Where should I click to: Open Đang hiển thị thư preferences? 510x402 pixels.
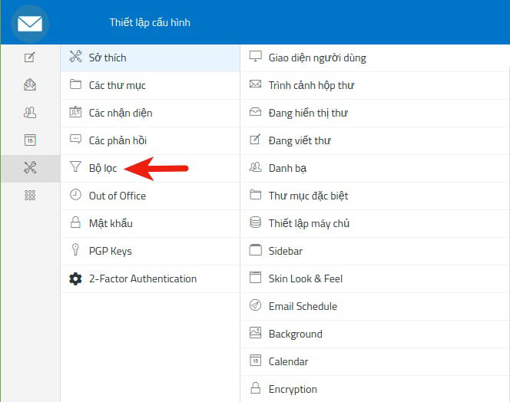point(375,113)
